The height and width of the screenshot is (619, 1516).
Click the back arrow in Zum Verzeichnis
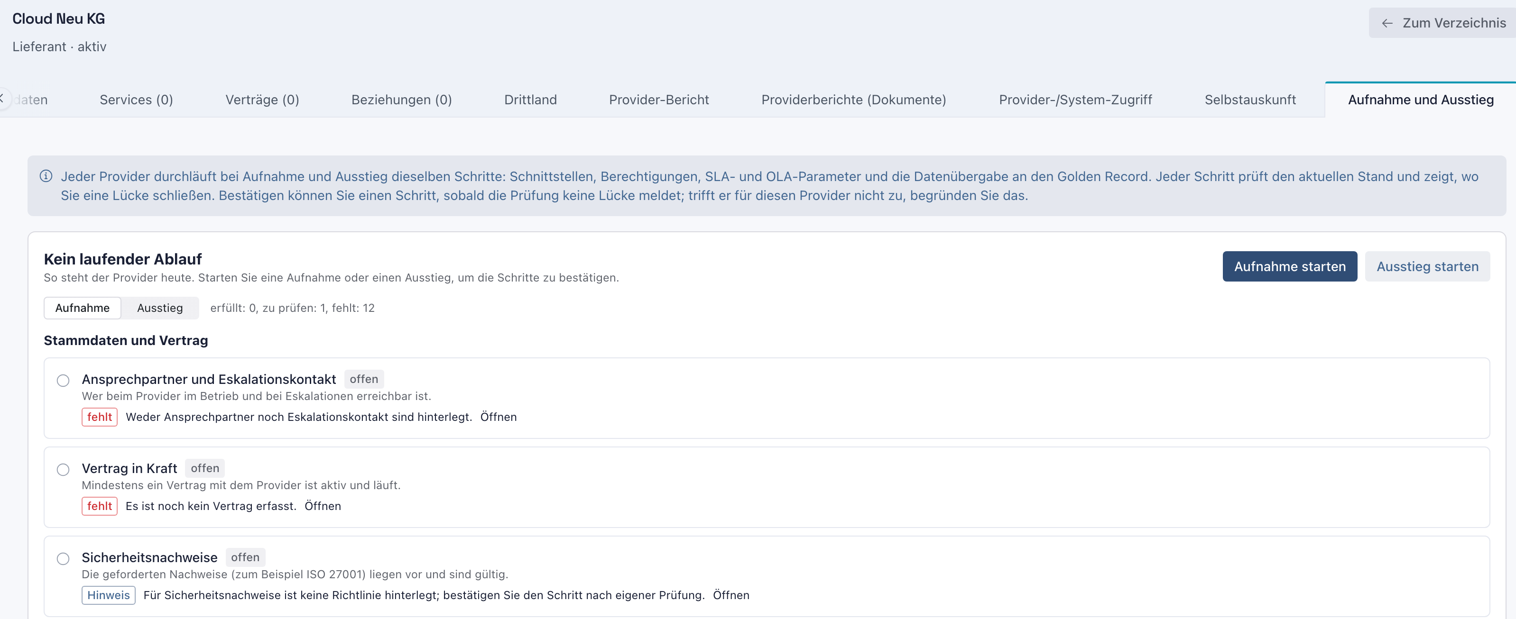click(x=1387, y=23)
